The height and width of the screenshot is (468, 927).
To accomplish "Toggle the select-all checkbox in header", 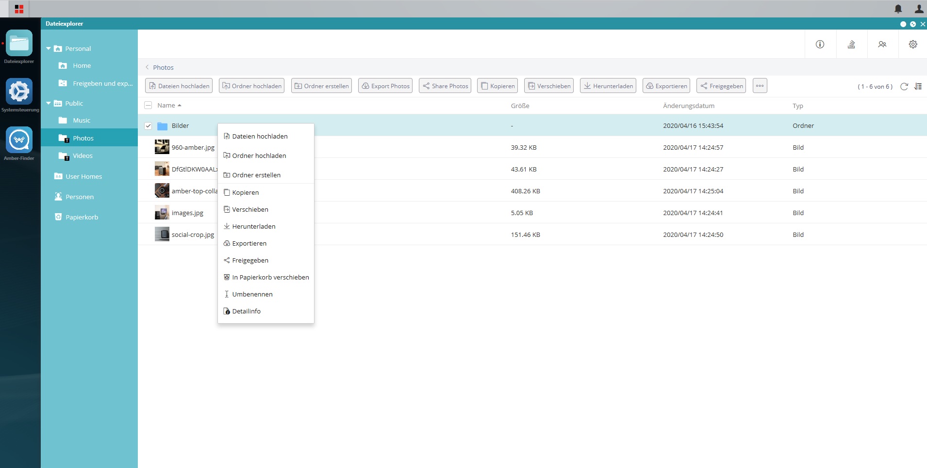I will click(148, 105).
